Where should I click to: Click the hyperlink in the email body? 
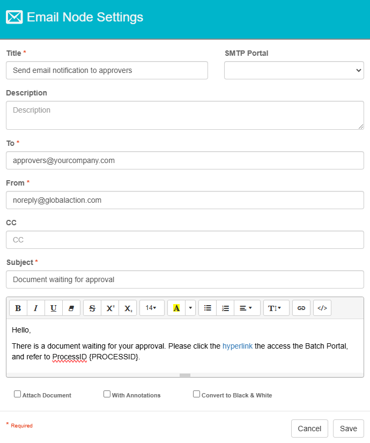(238, 346)
